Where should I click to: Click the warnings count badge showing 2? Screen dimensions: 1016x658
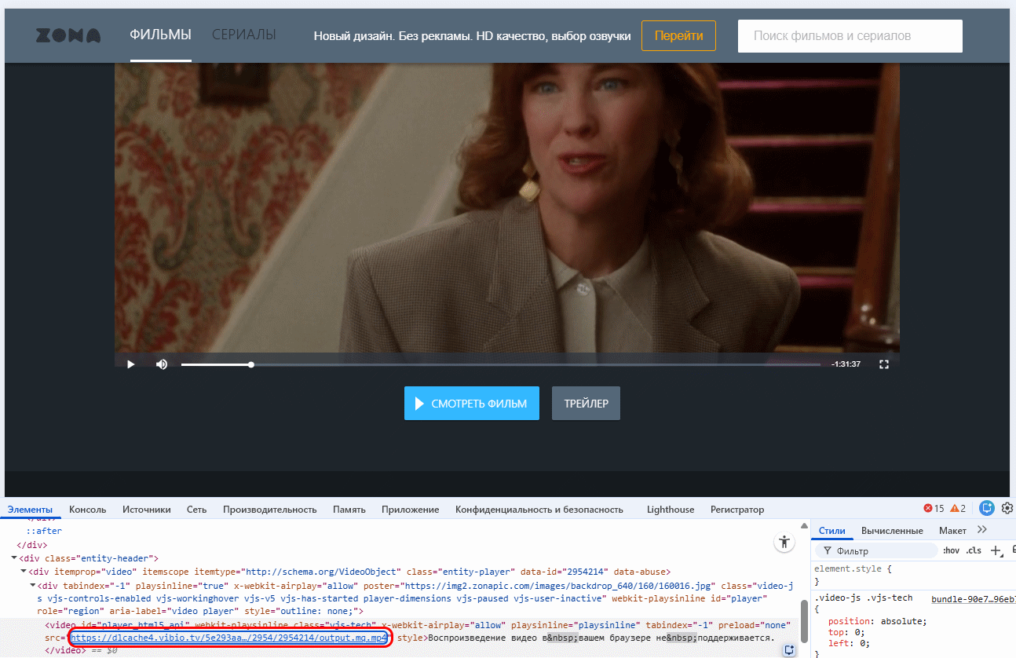pyautogui.click(x=958, y=509)
